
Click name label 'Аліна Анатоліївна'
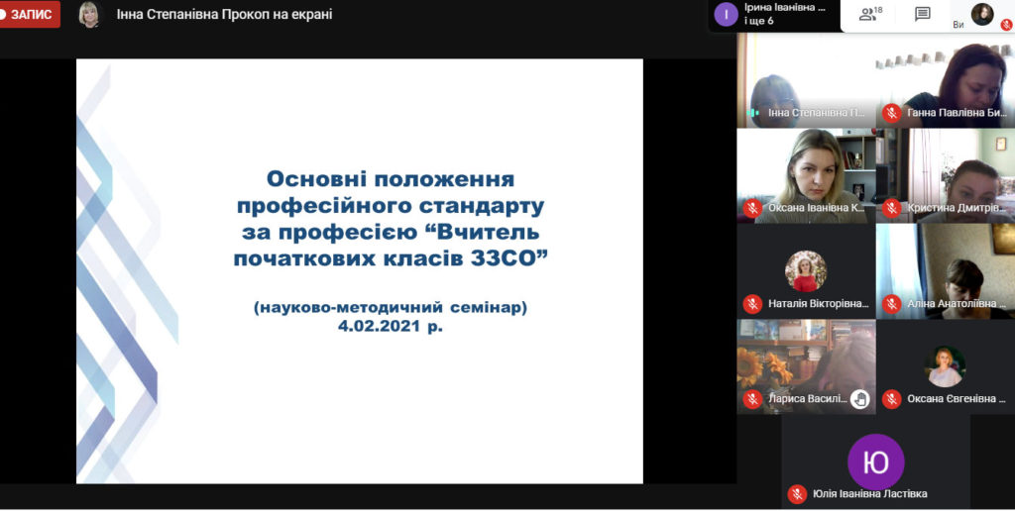tap(957, 303)
